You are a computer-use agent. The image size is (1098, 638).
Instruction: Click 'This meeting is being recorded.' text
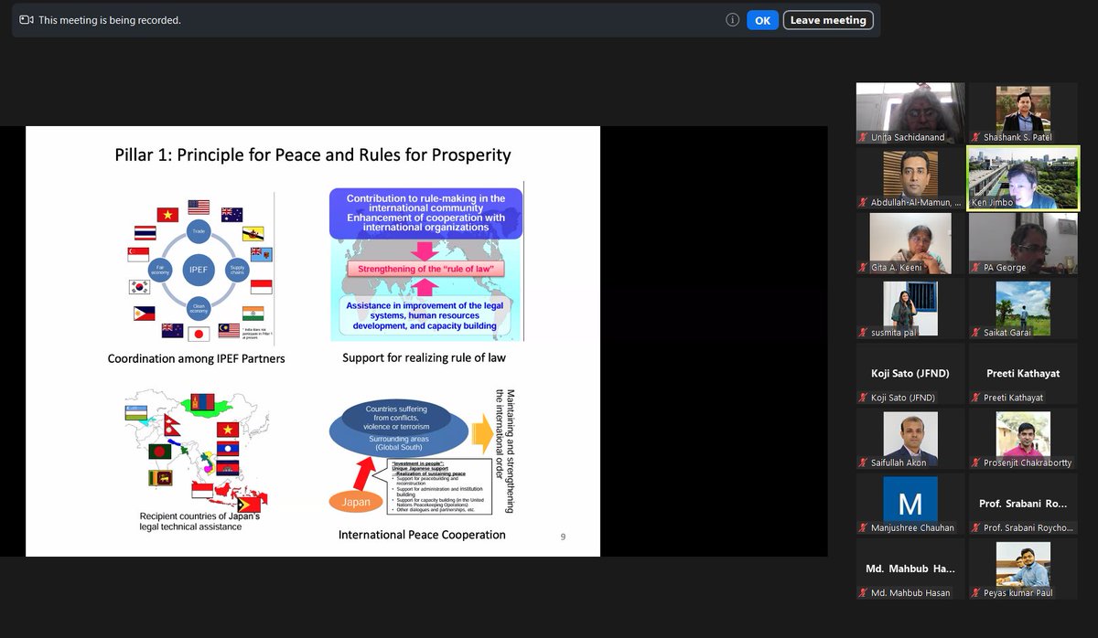pos(110,20)
